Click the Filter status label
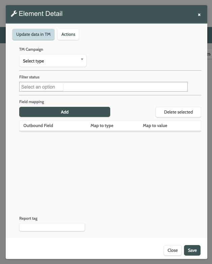 (x=29, y=77)
